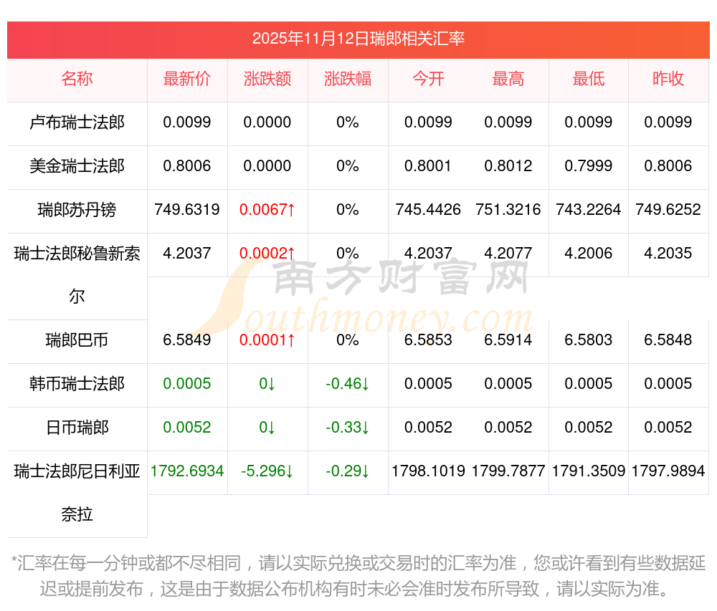Click the 涨跌幅 column header
The width and height of the screenshot is (717, 611).
pos(348,79)
